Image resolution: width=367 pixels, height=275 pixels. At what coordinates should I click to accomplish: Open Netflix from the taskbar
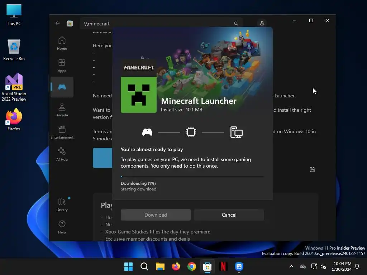[x=223, y=266]
